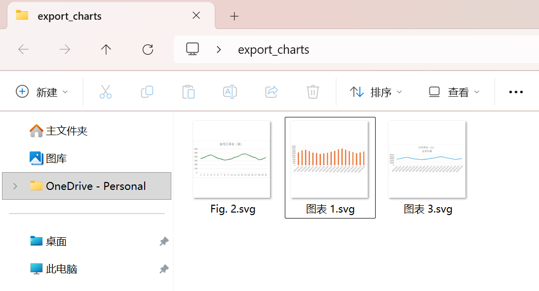
Task: Select the Fig. 2.svg file thumbnail
Action: pyautogui.click(x=231, y=159)
